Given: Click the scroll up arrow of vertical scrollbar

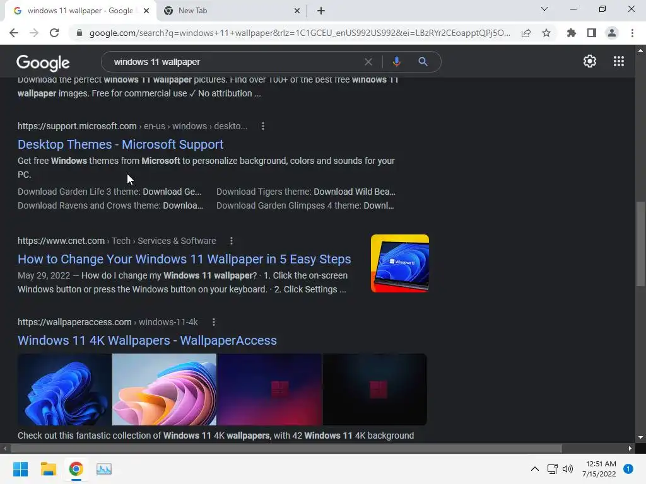Looking at the screenshot, I should (640, 50).
